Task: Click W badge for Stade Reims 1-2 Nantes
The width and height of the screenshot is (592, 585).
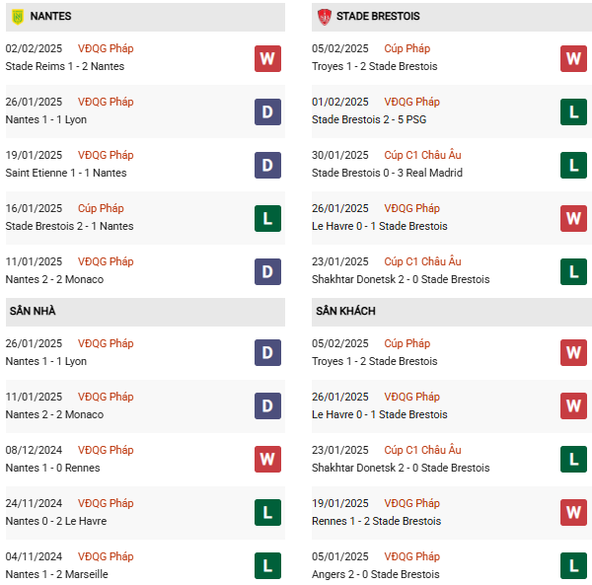Action: coord(267,58)
